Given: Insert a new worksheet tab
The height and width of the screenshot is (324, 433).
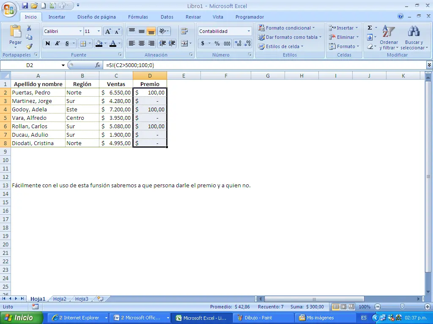Looking at the screenshot, I should (x=100, y=299).
